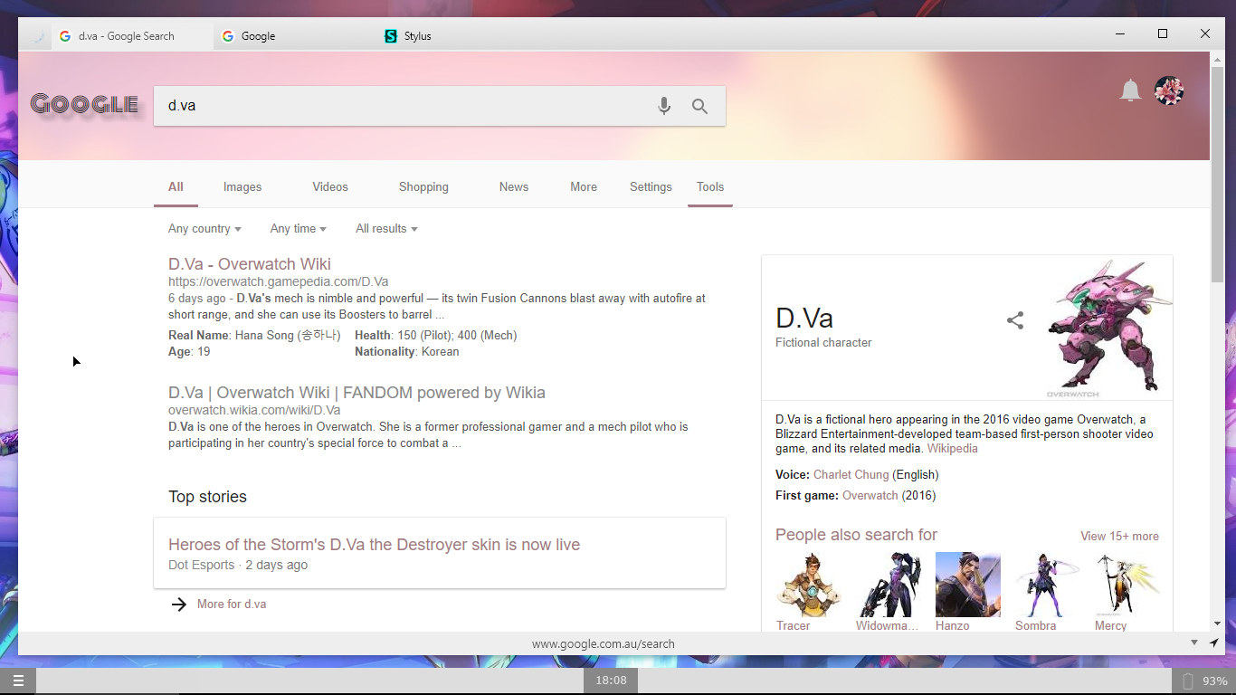Click the voice search microphone icon
Screen dimensions: 1236x695
[x=663, y=106]
